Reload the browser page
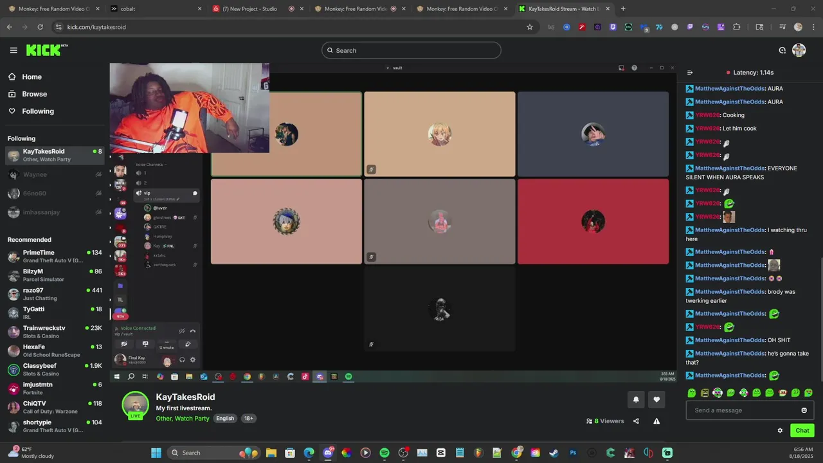This screenshot has width=823, height=463. (40, 27)
